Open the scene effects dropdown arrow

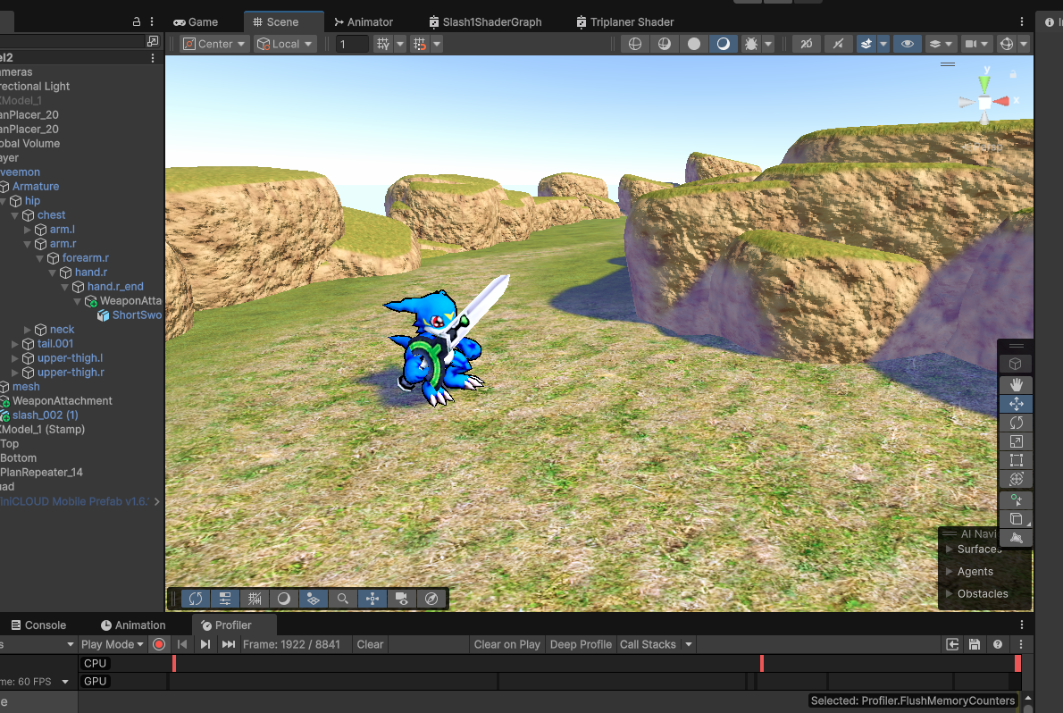[883, 44]
